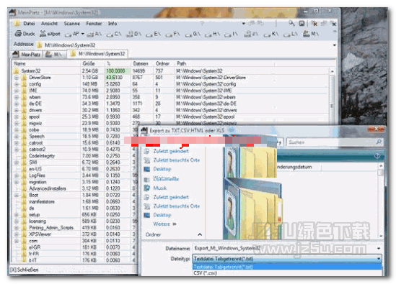Expand the DriverStore tree node

click(17, 78)
